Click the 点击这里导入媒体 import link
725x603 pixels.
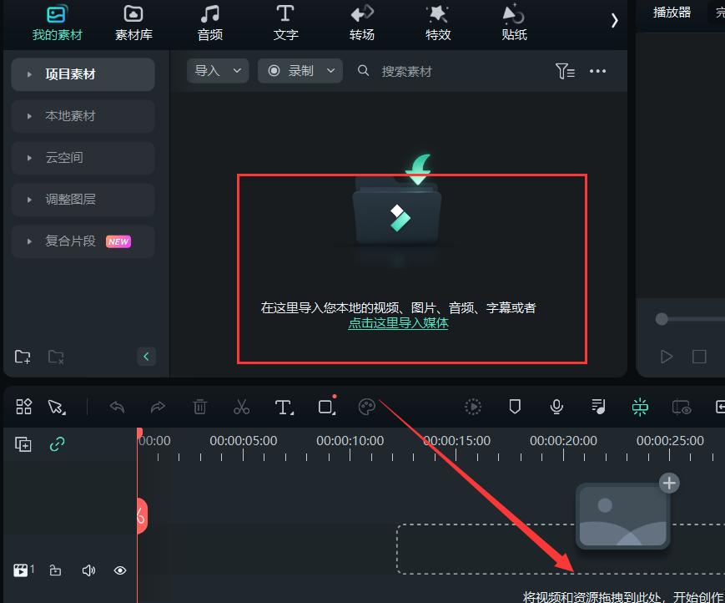click(x=398, y=326)
